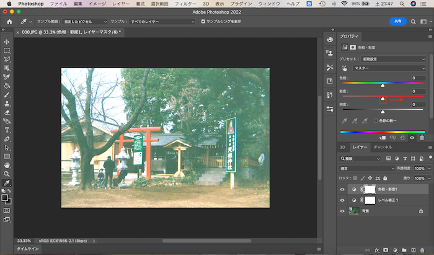This screenshot has height=255, width=434.
Task: Switch to the チャンネル tab
Action: pos(383,147)
